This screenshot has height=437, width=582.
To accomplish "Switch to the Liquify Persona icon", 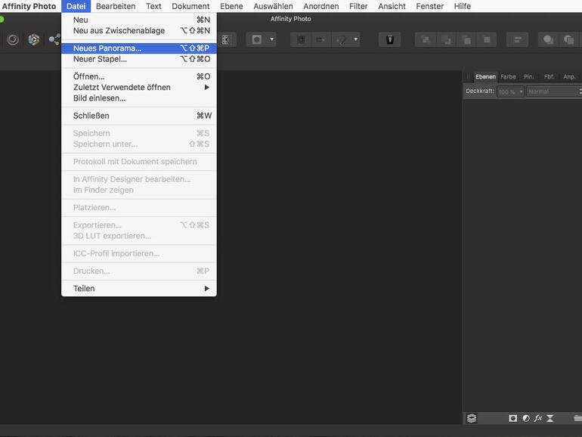I will 34,39.
